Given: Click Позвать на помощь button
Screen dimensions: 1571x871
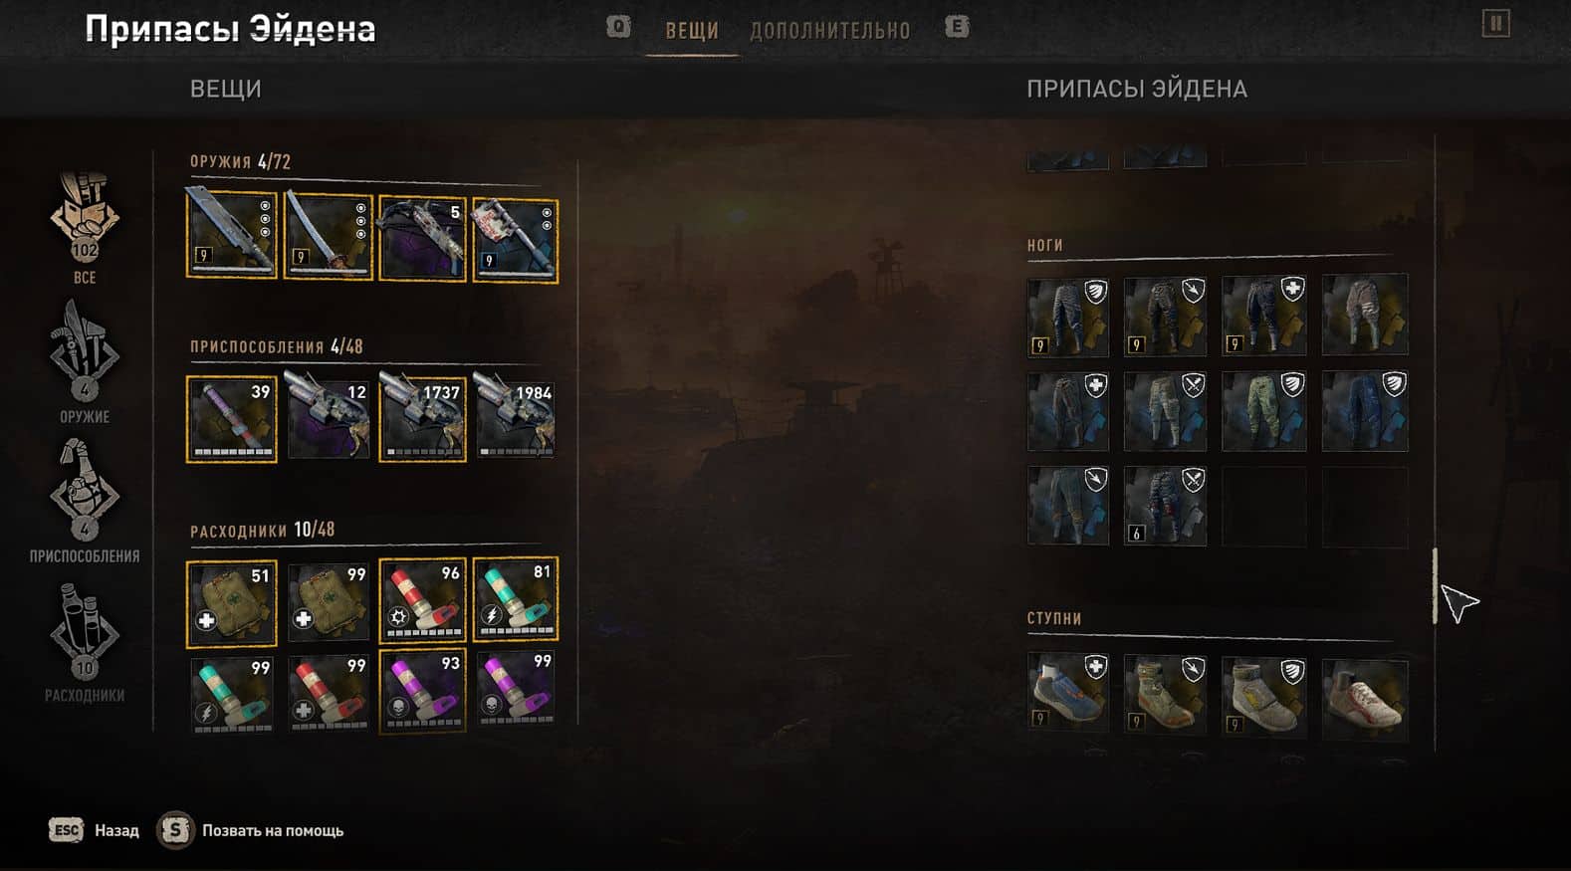Looking at the screenshot, I should [x=251, y=830].
